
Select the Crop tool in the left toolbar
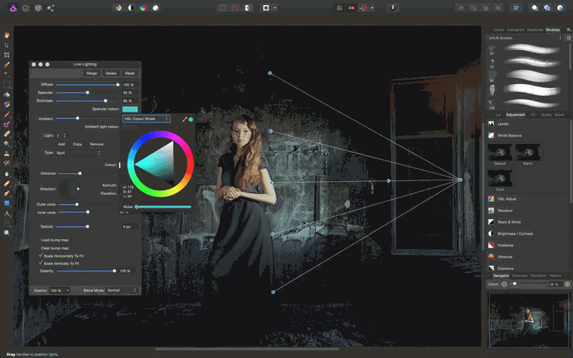[x=6, y=54]
